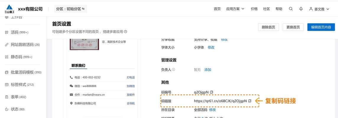Screen dimensions: 338x118
Task: Click the 删除首页 button
Action: coord(268,27)
